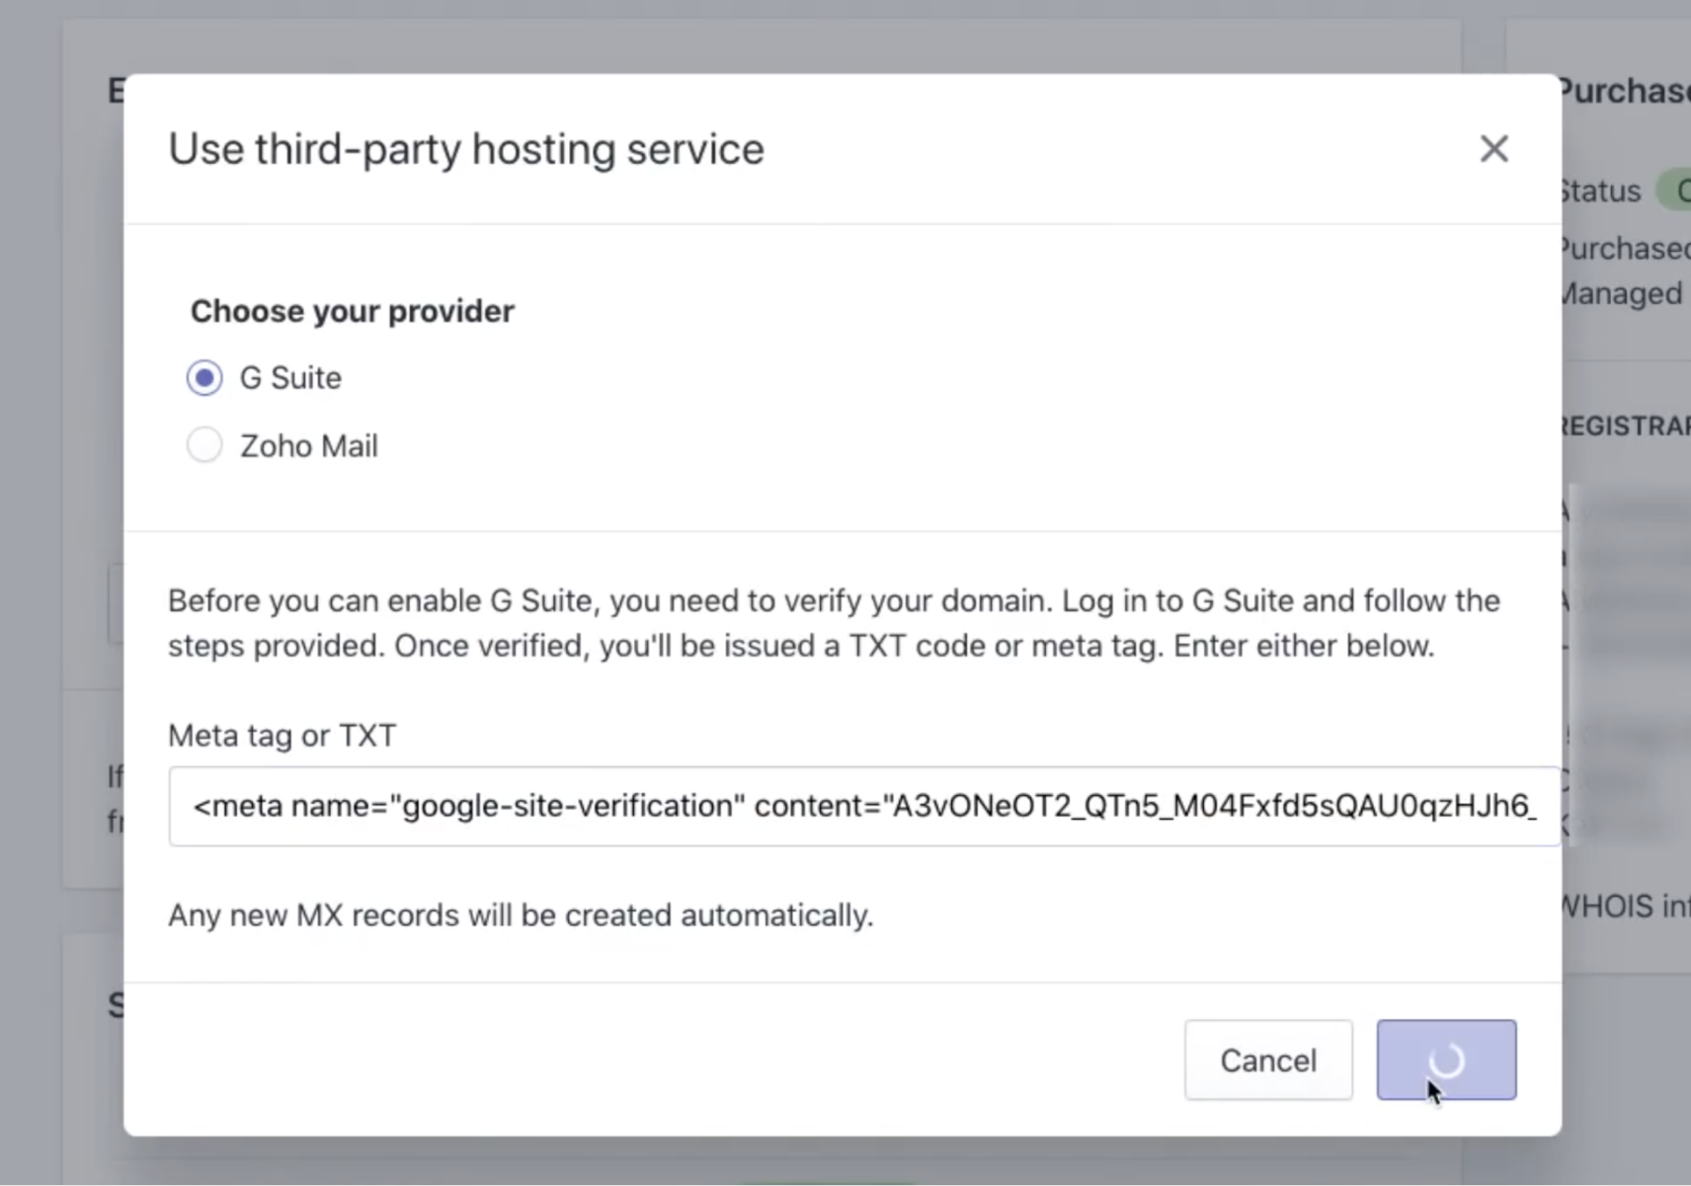Click the Status badge in the Purchase panel
Screen dimensions: 1691x1186
[x=1679, y=190]
